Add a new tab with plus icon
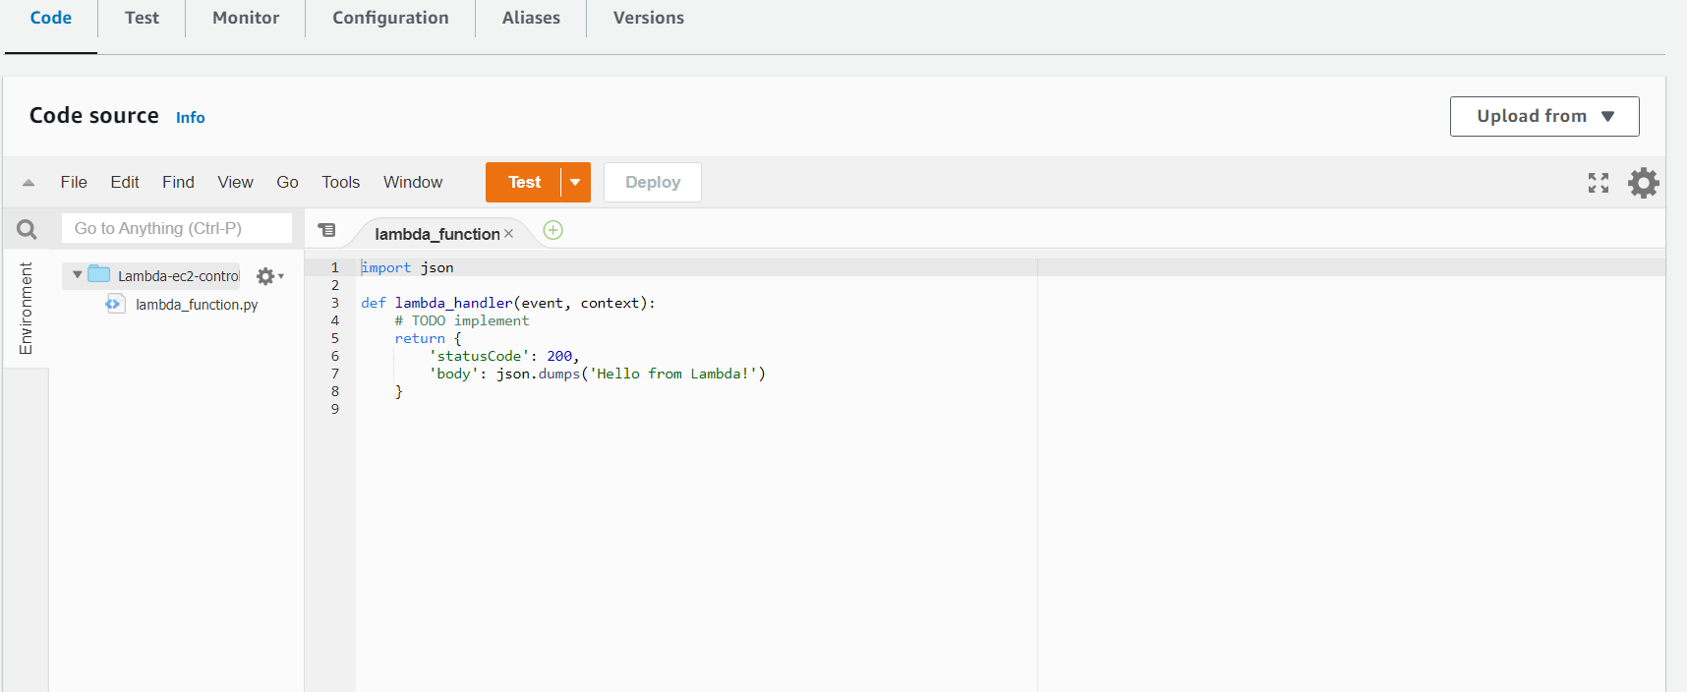 click(553, 230)
